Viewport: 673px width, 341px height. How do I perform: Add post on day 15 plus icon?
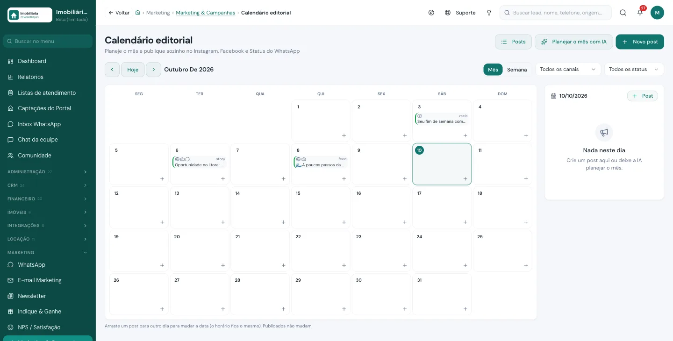tap(344, 222)
